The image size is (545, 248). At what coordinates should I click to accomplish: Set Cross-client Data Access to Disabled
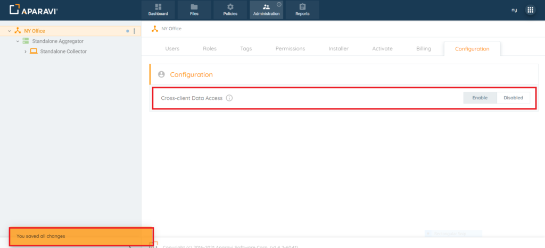[x=513, y=98]
